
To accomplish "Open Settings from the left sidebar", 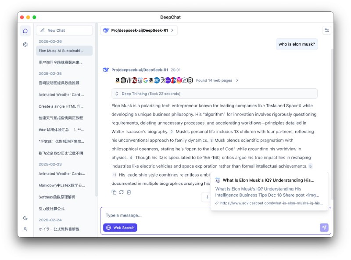I will click(x=25, y=44).
